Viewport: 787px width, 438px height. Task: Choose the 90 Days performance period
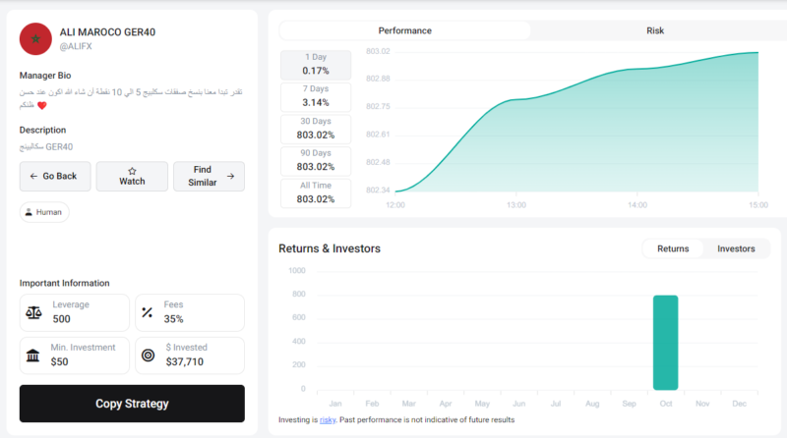click(x=316, y=160)
